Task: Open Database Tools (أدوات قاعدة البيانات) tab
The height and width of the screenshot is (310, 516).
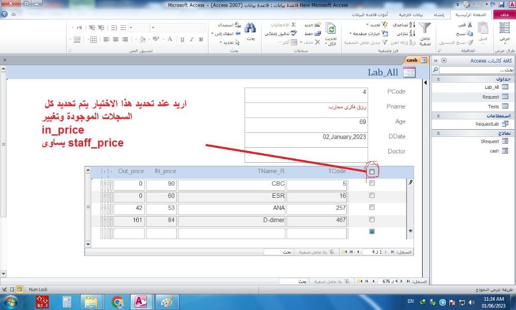Action: 369,15
